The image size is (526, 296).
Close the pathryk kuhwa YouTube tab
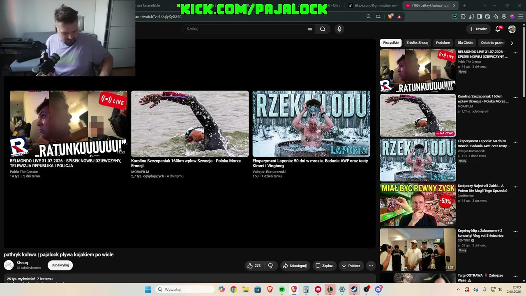point(454,5)
